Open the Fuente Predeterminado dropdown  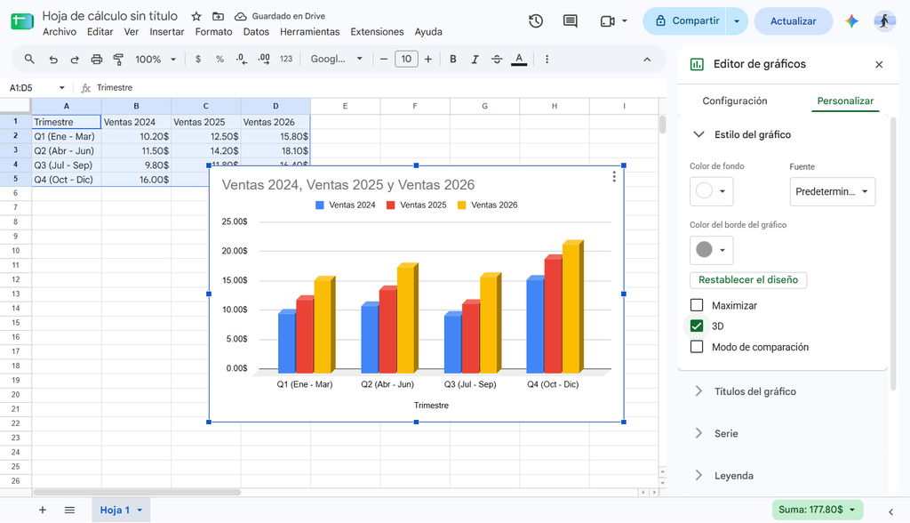(832, 192)
